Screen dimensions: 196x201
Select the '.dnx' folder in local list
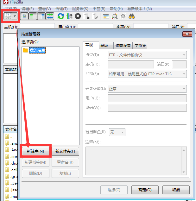click(11, 163)
